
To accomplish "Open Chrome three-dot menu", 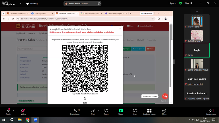I will tap(170, 19).
